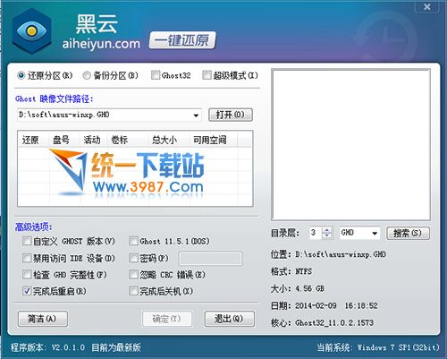Viewport: 447px width, 359px height.
Task: Click the 搜索(S) button
Action: click(x=408, y=233)
